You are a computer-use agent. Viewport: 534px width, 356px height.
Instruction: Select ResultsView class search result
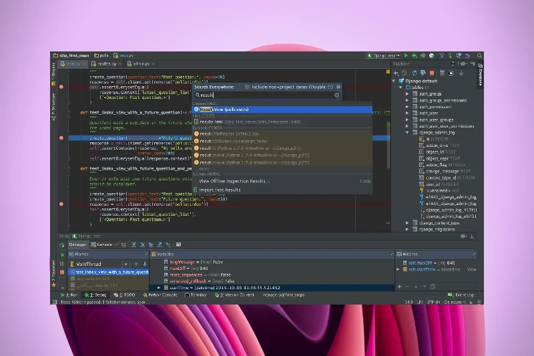click(282, 110)
